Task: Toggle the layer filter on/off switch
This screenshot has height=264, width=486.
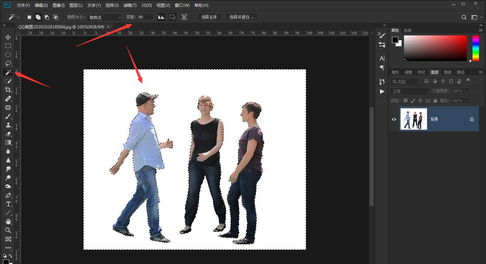Action: 468,81
